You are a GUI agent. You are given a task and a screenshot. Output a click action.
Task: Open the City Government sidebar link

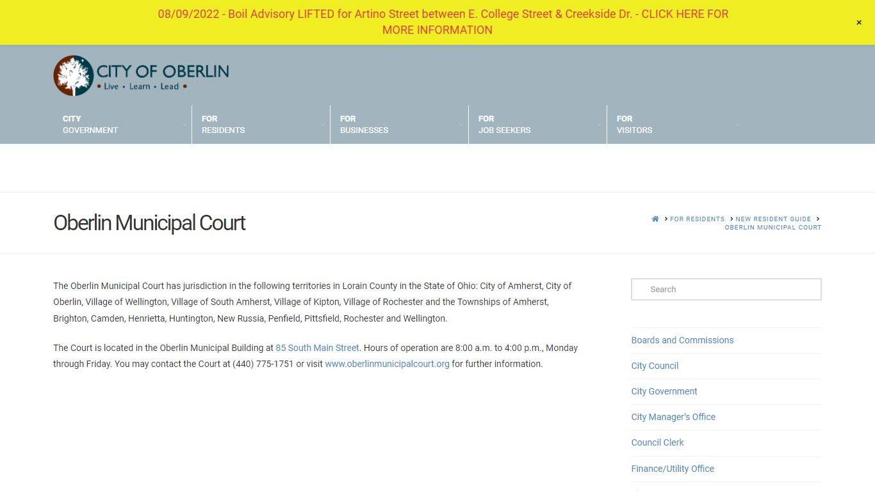pyautogui.click(x=664, y=391)
